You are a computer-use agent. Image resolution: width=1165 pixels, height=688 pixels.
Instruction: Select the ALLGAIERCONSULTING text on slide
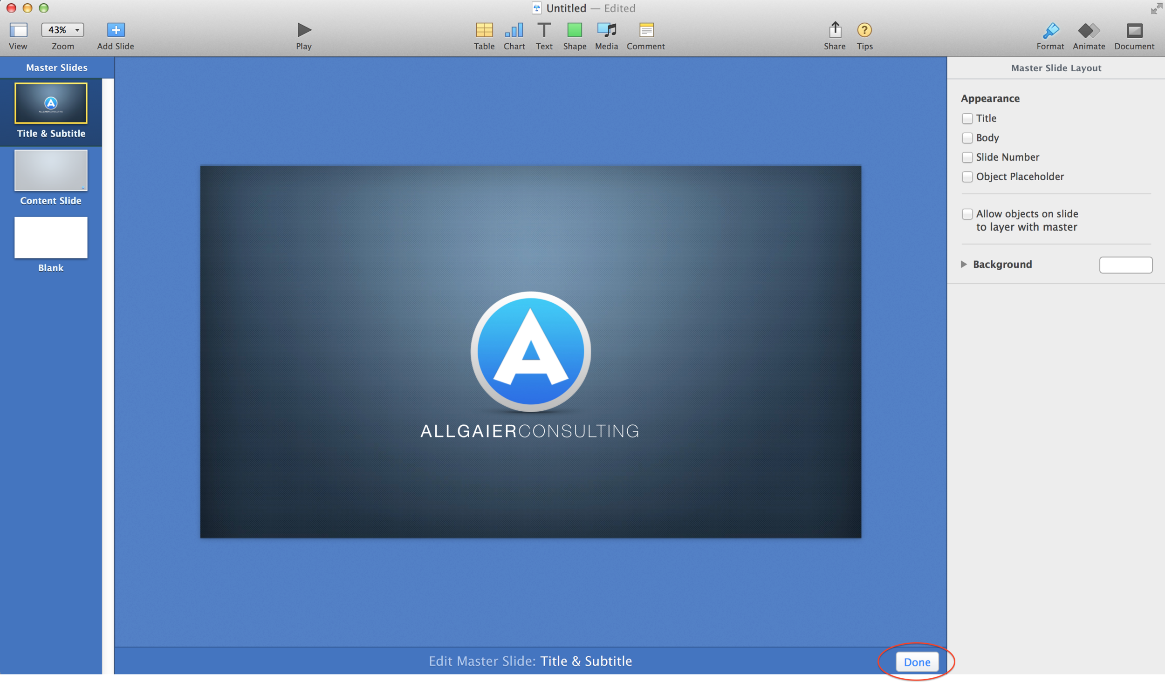coord(530,431)
